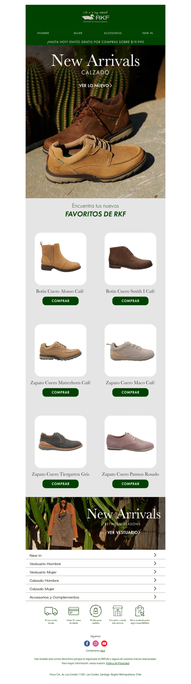Click the RKF logo in header
191x684 pixels.
click(x=95, y=17)
